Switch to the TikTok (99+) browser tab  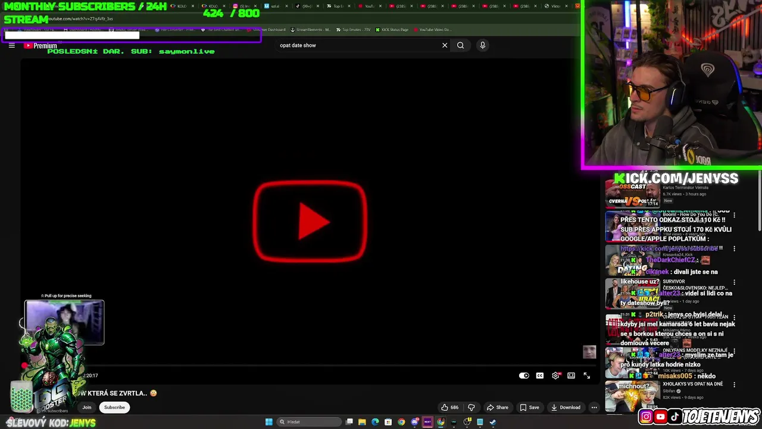coord(306,6)
